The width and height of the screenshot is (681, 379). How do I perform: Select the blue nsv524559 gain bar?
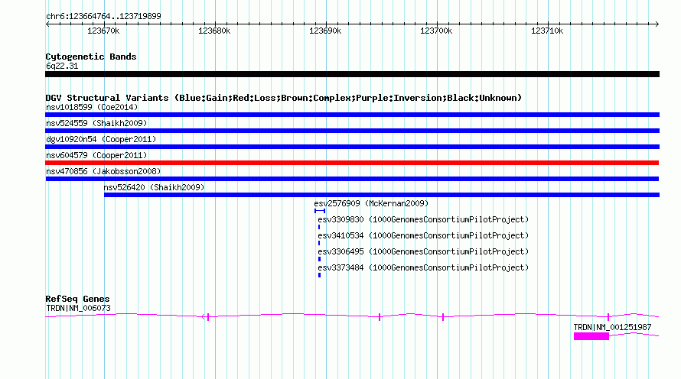pyautogui.click(x=352, y=131)
